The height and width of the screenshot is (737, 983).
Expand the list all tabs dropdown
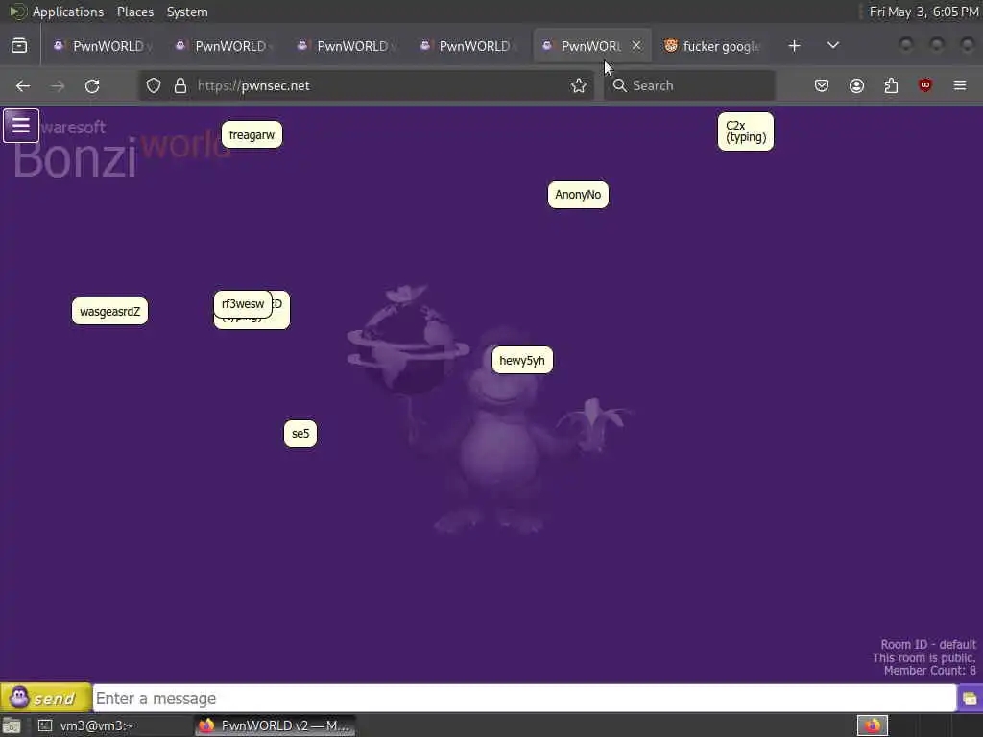coord(833,46)
